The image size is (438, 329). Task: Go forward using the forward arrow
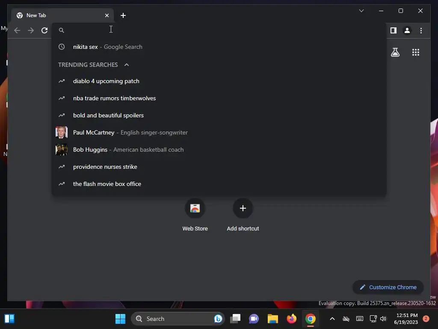pyautogui.click(x=31, y=30)
